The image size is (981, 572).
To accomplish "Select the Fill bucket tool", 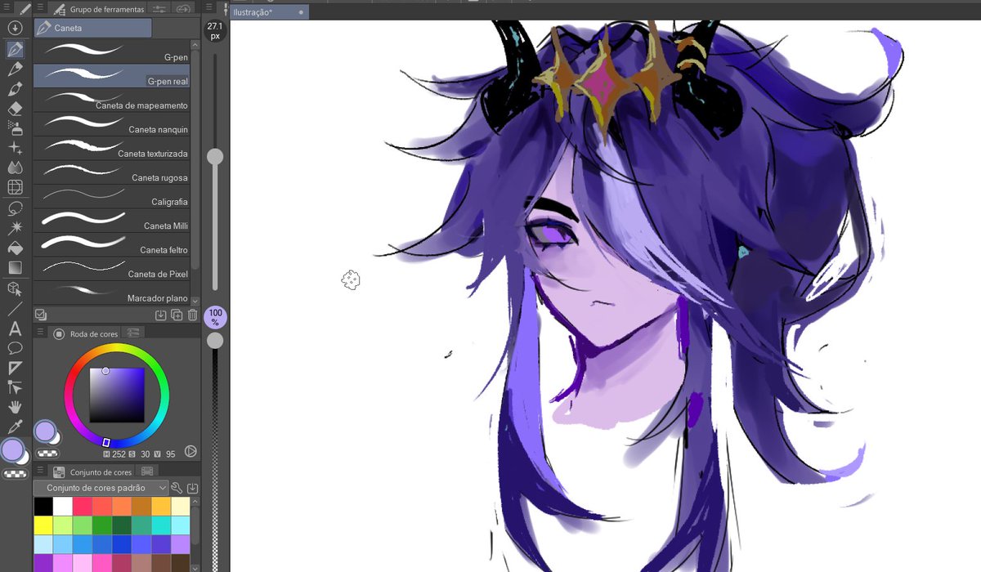I will (15, 248).
